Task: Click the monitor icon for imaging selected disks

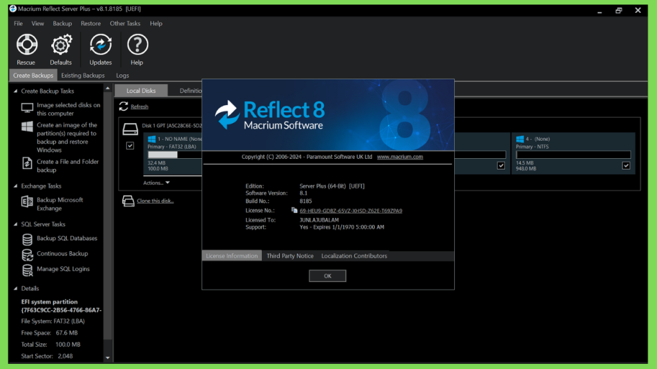Action: coord(27,108)
